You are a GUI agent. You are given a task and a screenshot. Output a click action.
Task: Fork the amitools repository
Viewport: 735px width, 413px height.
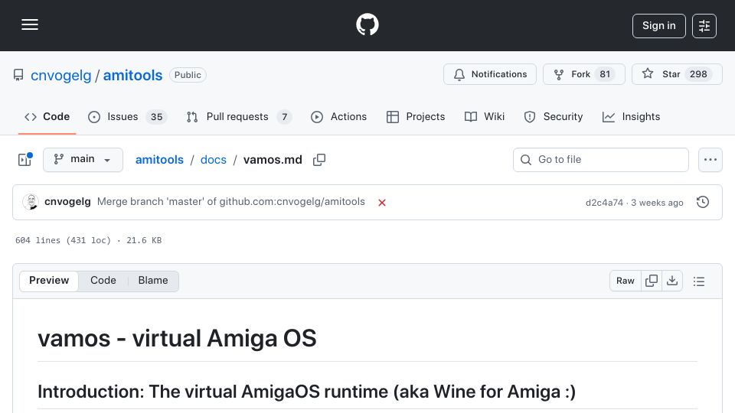tap(583, 74)
